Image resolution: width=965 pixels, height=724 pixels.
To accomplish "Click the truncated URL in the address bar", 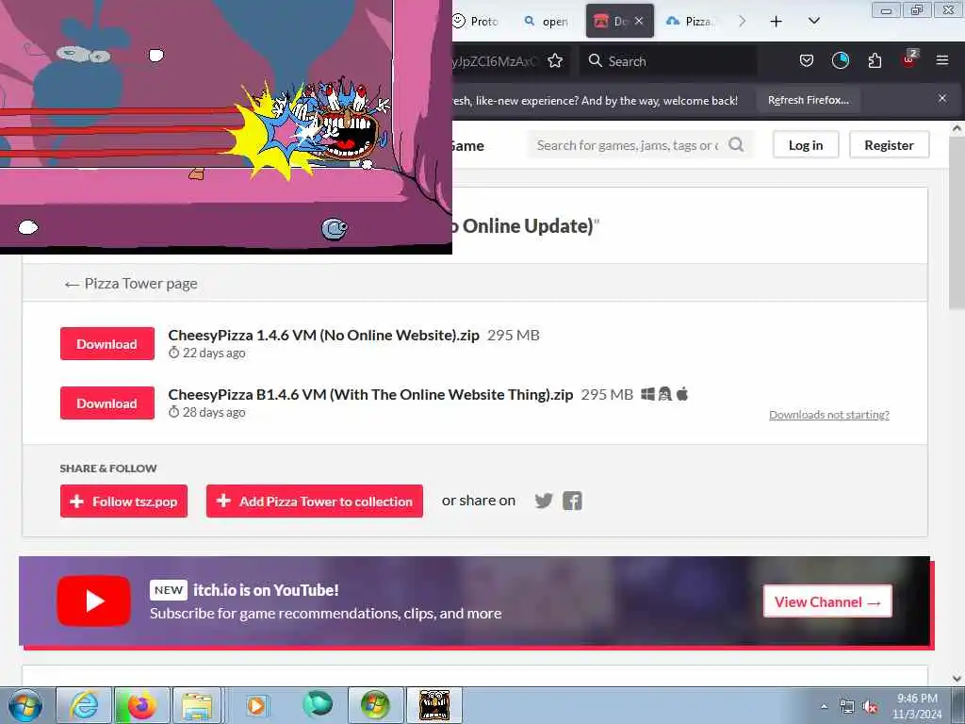I will [x=496, y=61].
